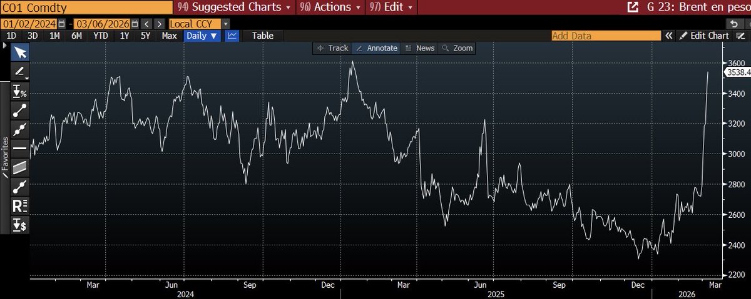Click the end date 03/06/2026 field
The width and height of the screenshot is (751, 299).
click(101, 24)
